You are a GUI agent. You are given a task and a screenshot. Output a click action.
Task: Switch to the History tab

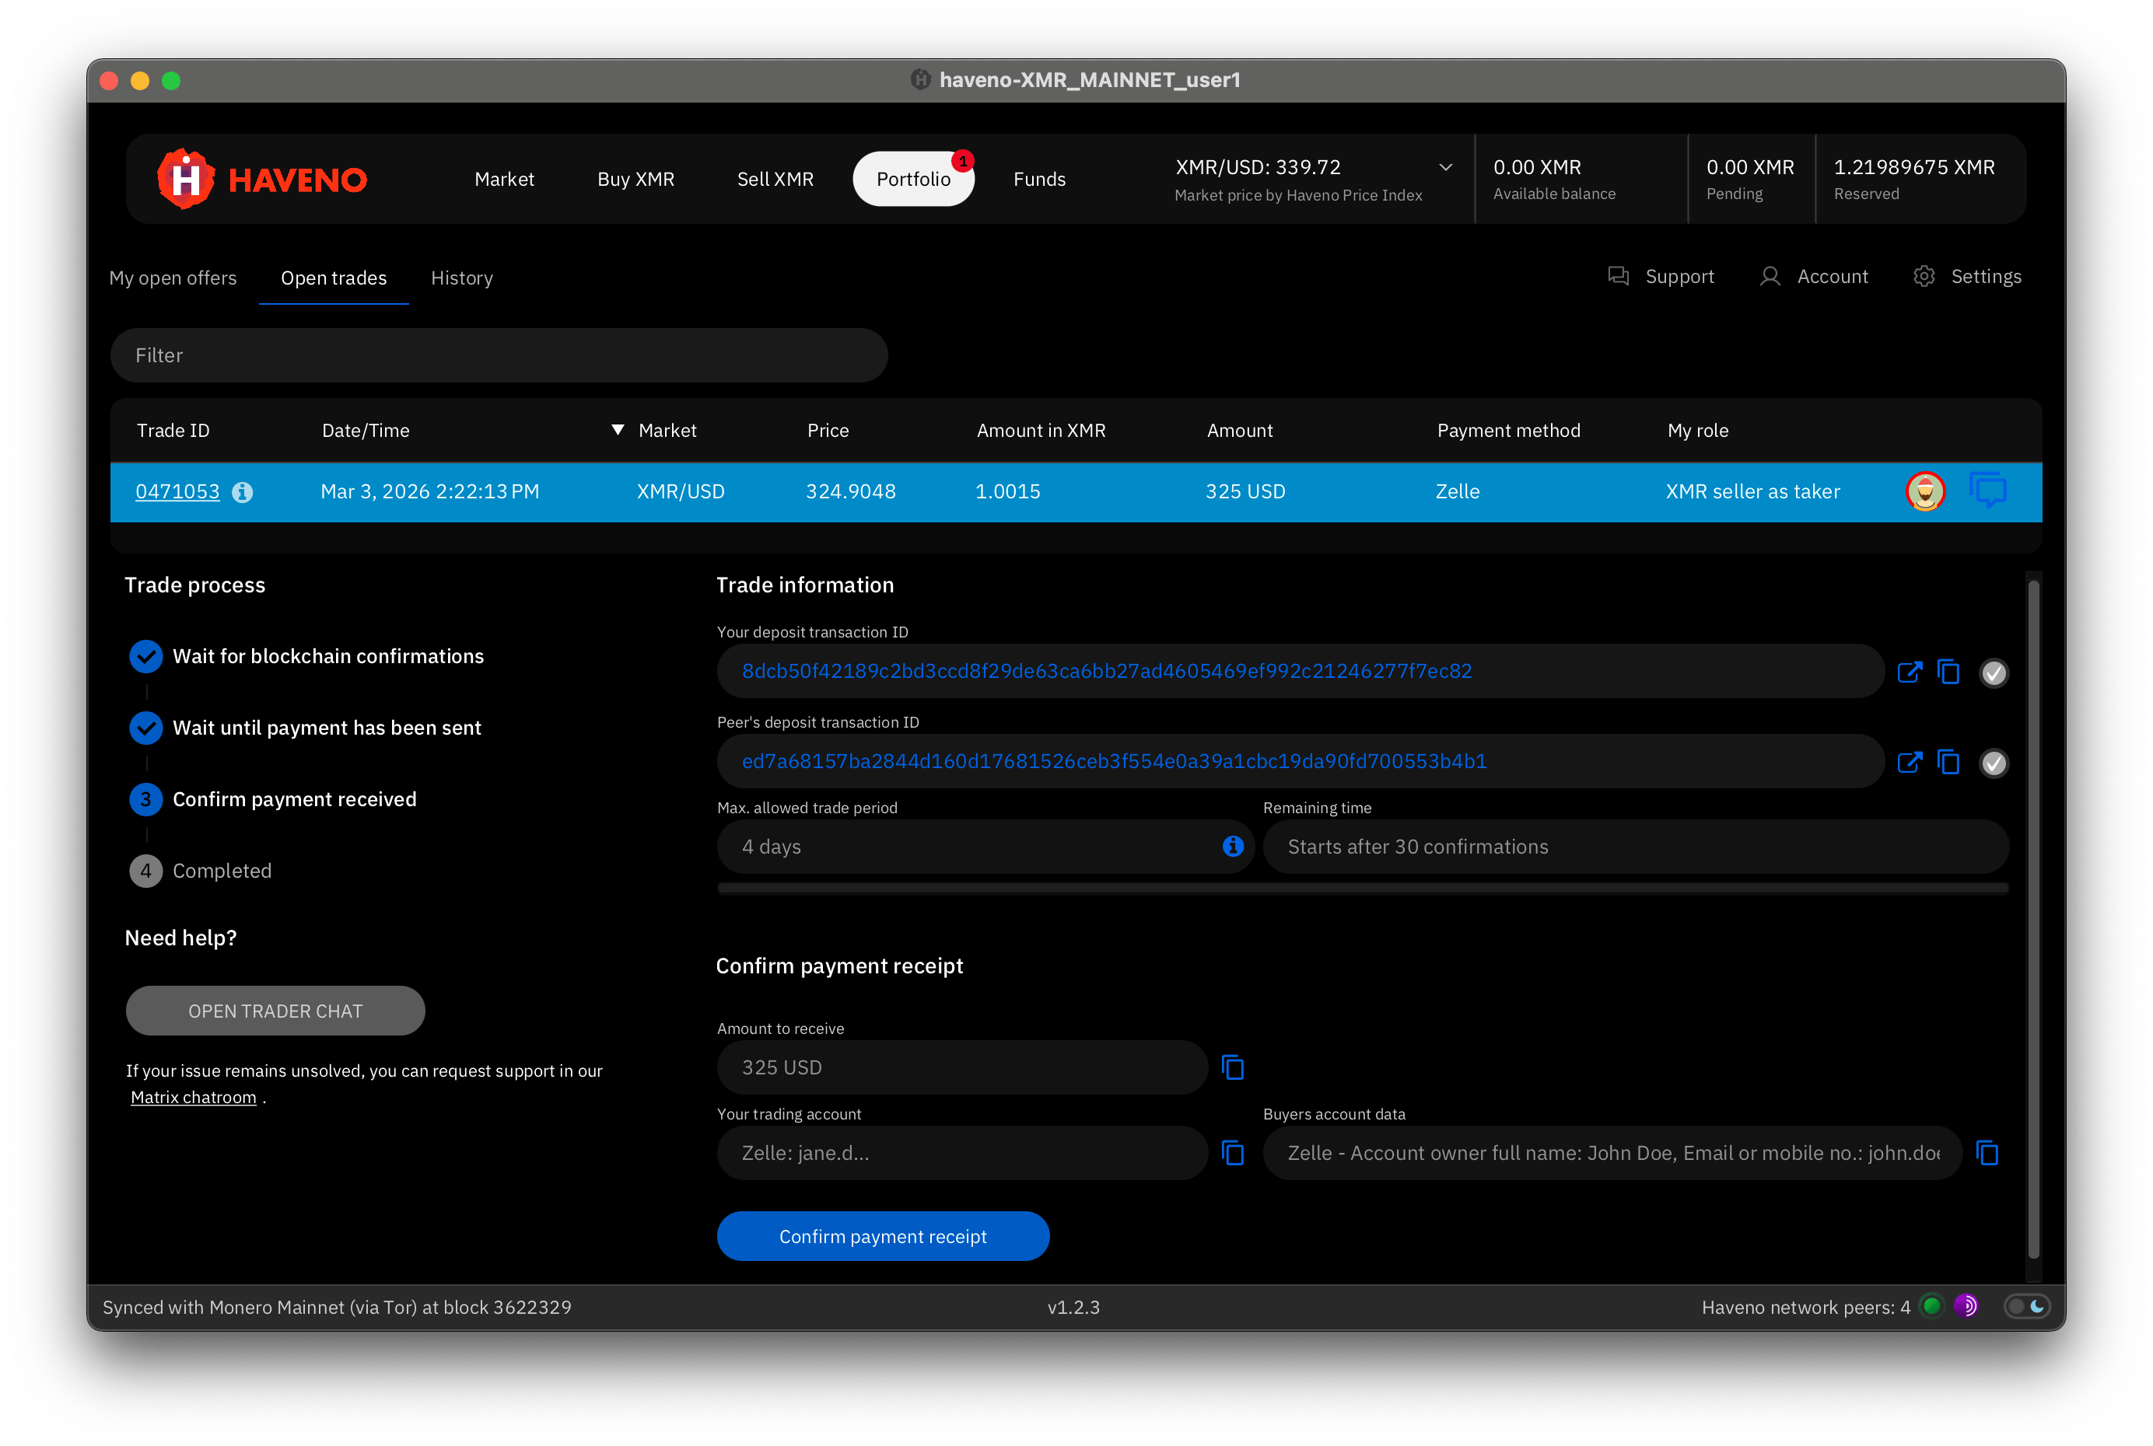(461, 278)
